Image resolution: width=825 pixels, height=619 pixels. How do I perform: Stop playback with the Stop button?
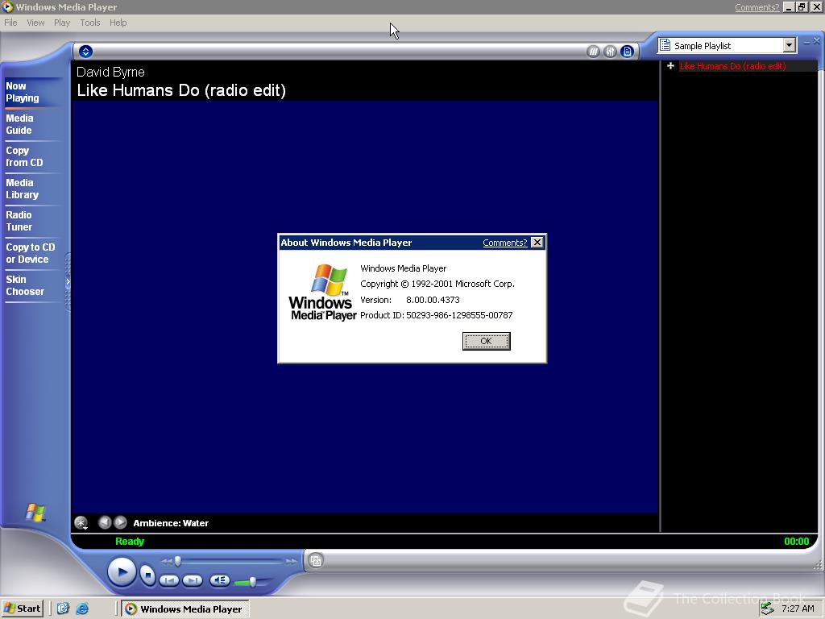click(x=148, y=575)
